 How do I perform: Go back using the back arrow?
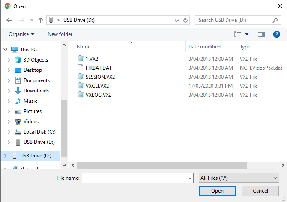pos(9,20)
